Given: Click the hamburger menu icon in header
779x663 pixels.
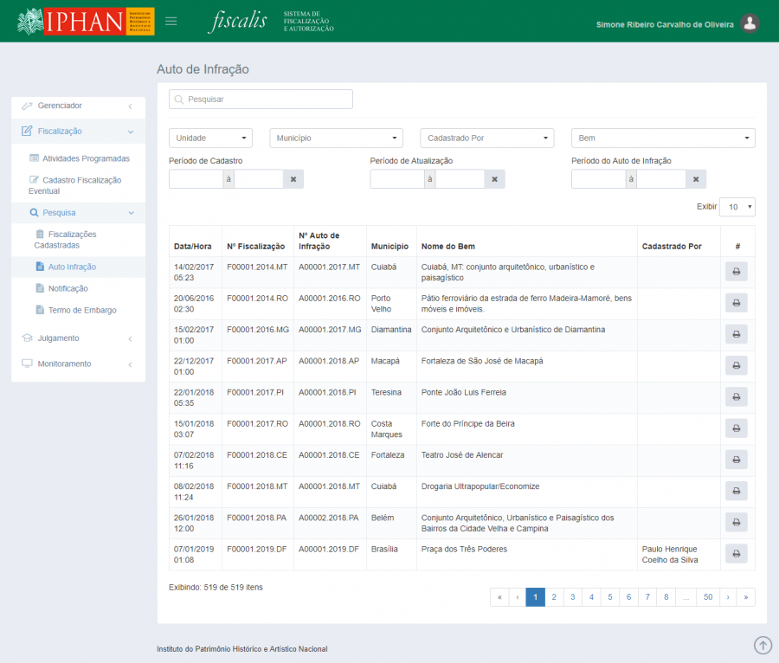Looking at the screenshot, I should (171, 22).
